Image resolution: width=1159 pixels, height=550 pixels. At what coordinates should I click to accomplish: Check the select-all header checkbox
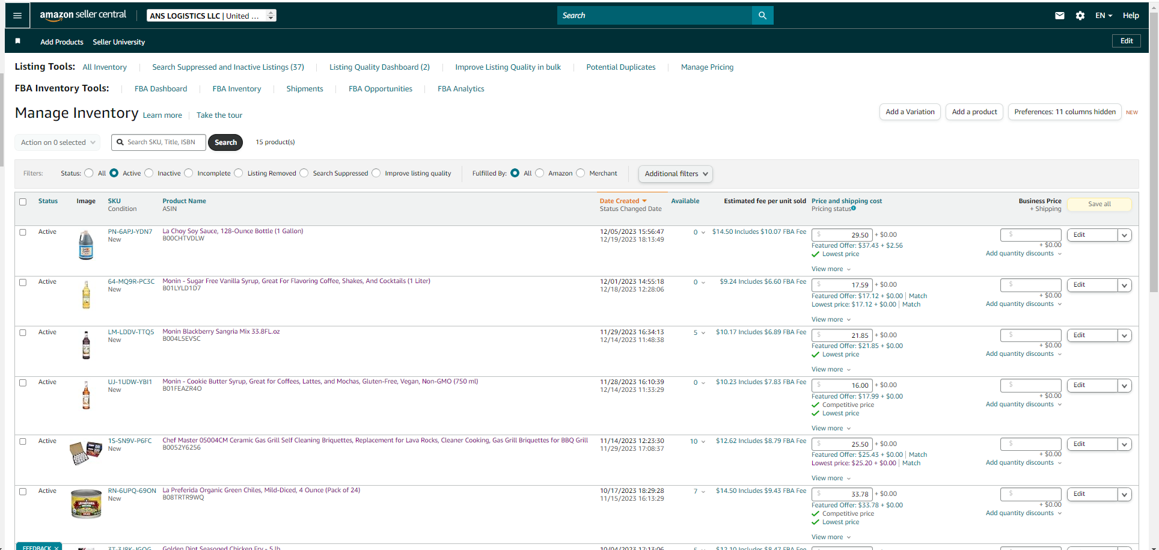[x=23, y=202]
